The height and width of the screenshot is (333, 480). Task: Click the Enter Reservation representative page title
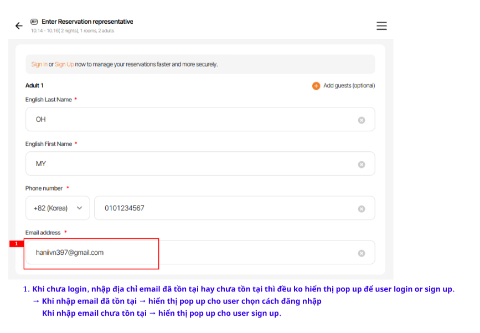[87, 22]
